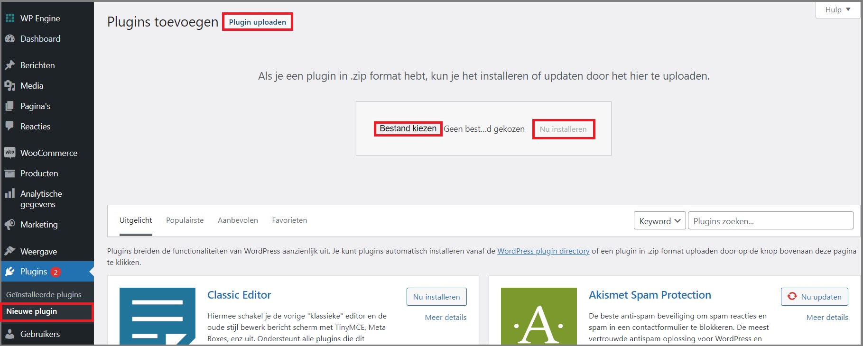Viewport: 863px width, 346px height.
Task: Click the WooCommerce logo icon
Action: 10,153
